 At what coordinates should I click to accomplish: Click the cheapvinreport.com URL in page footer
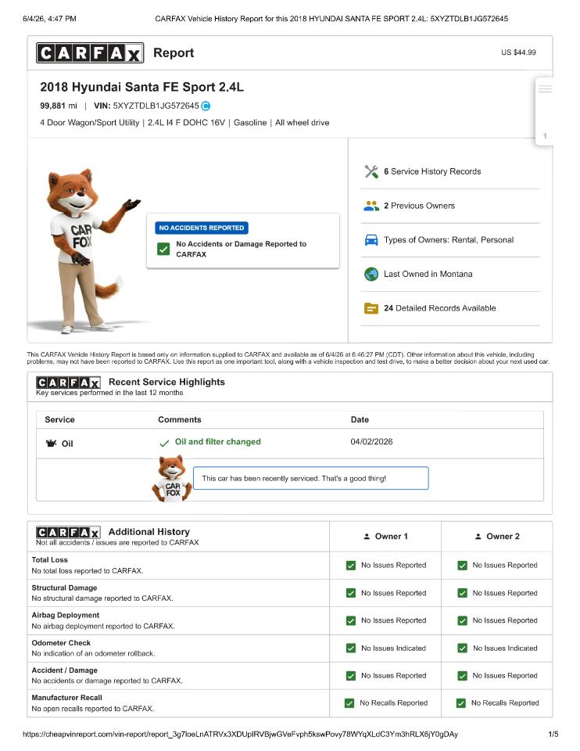[240, 735]
